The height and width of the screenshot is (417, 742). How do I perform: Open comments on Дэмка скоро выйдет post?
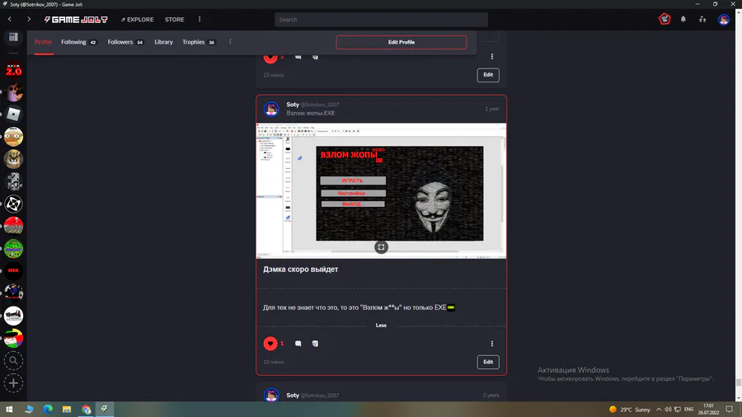[x=298, y=344]
